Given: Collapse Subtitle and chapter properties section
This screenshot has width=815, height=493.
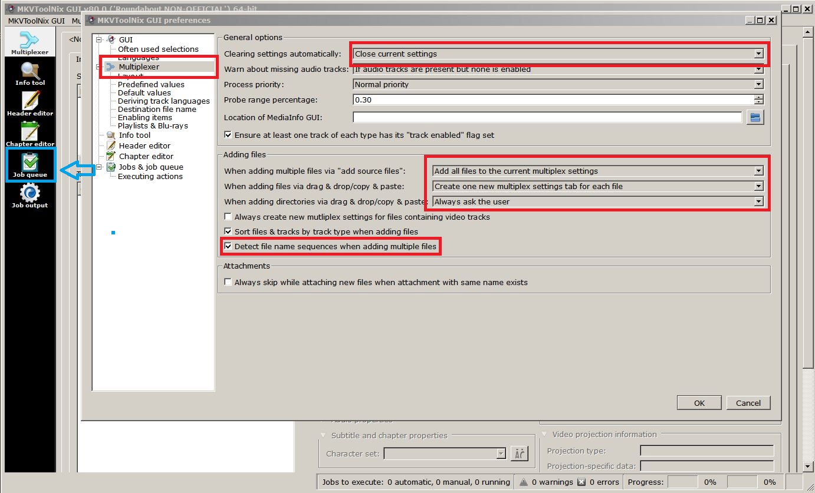Looking at the screenshot, I should coord(323,435).
